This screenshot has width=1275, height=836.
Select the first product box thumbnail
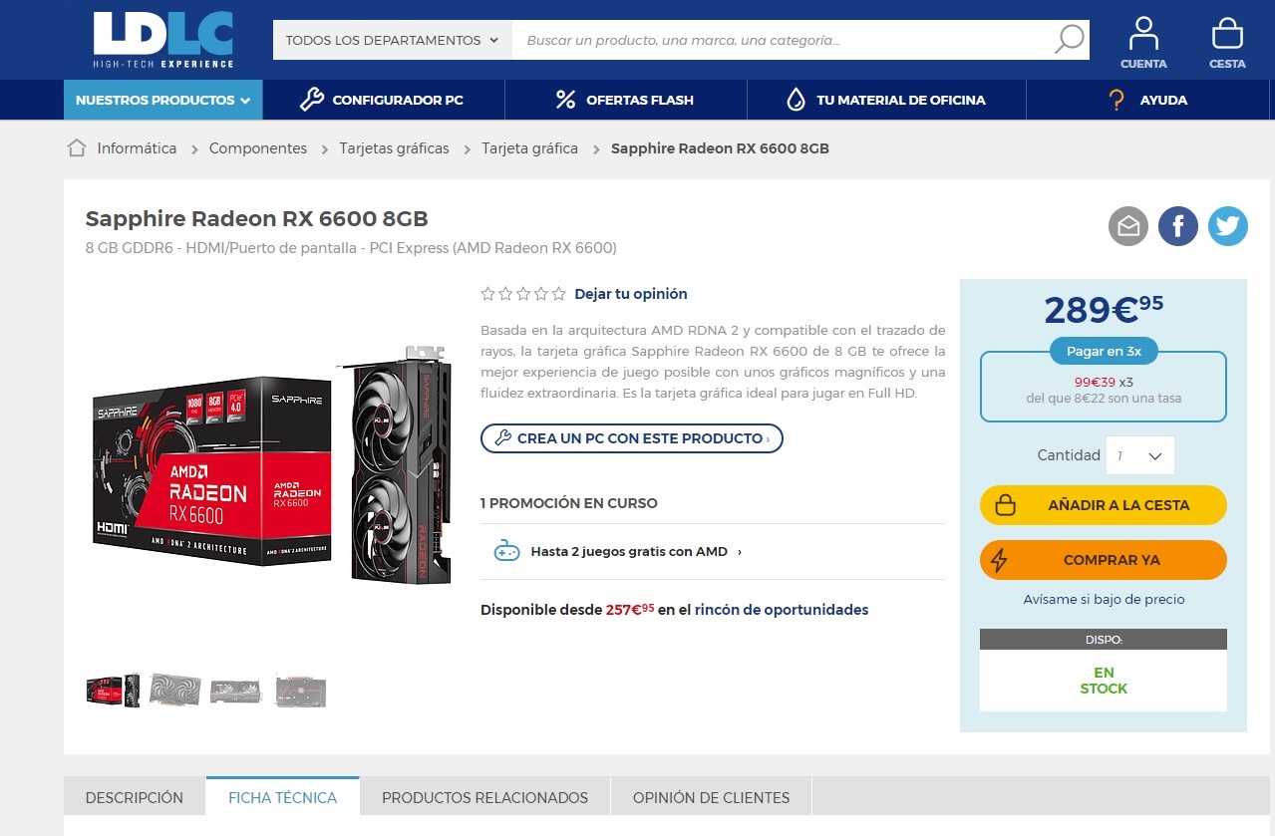tap(112, 691)
